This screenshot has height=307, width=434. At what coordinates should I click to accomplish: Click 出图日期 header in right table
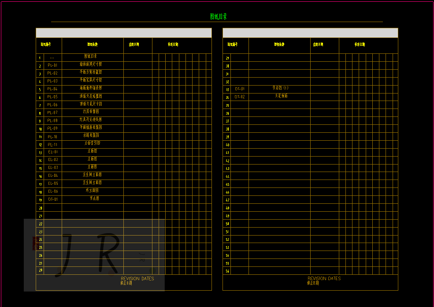coord(318,45)
